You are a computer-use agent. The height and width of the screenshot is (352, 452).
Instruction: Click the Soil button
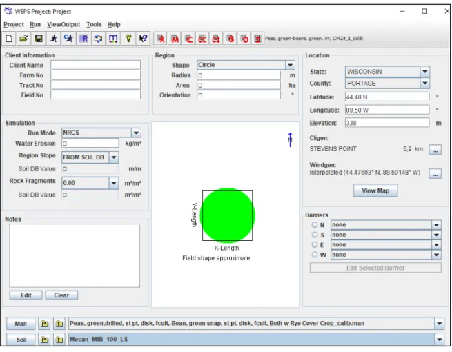pyautogui.click(x=21, y=340)
